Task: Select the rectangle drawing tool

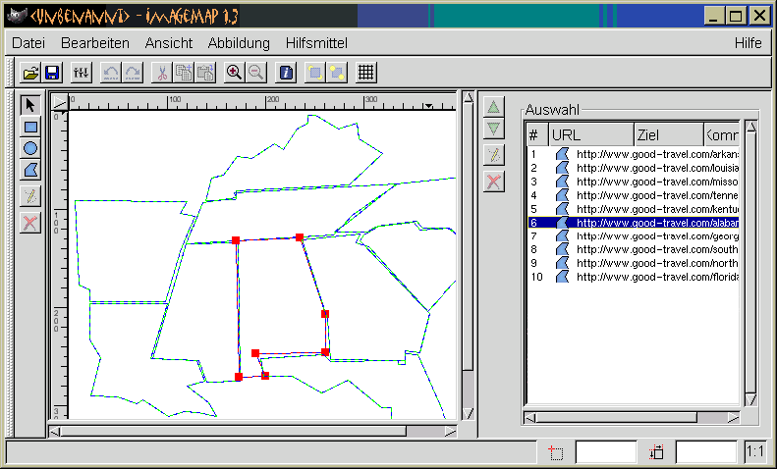Action: (x=30, y=127)
